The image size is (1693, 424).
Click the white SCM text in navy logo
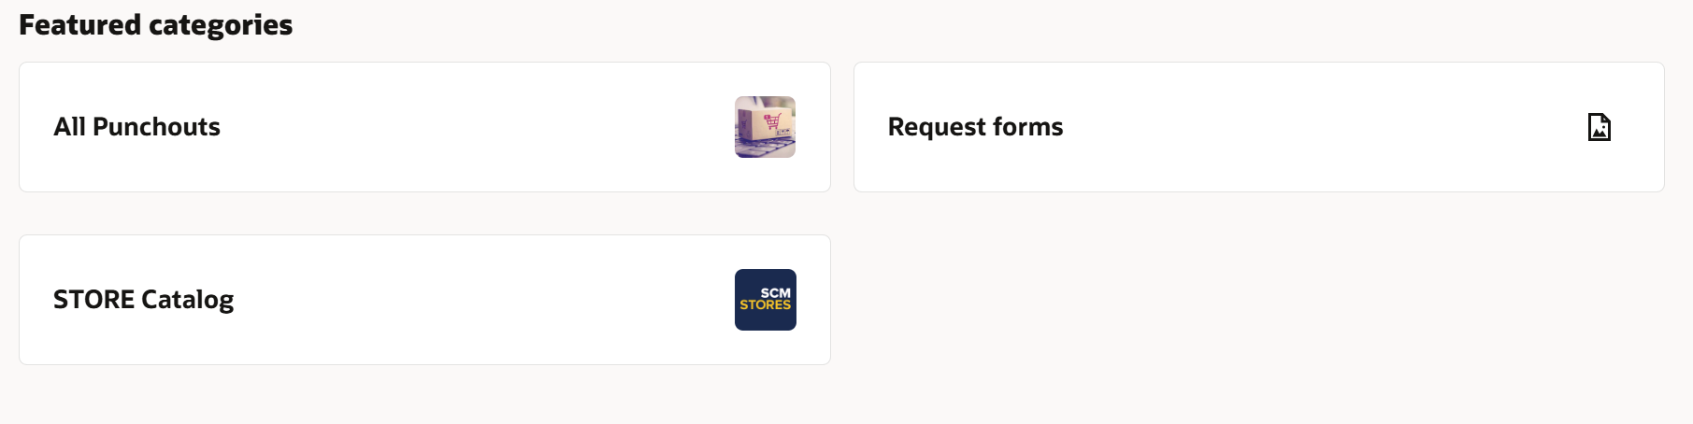(x=775, y=292)
